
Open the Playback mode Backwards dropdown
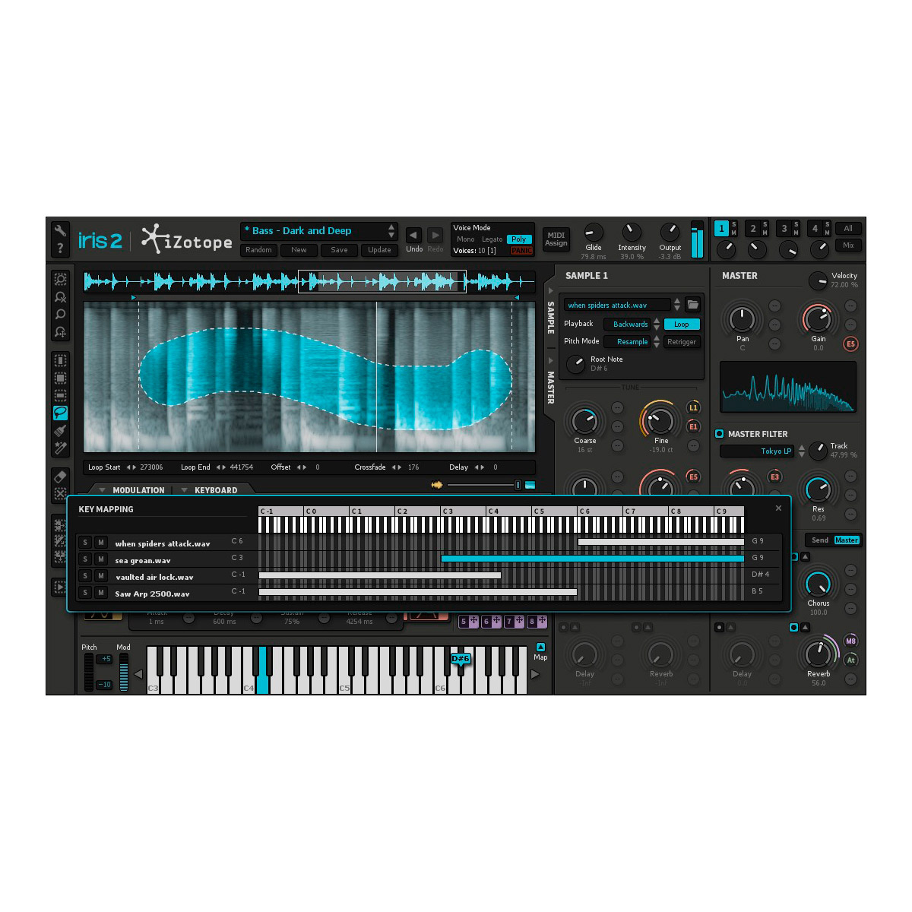coord(632,324)
